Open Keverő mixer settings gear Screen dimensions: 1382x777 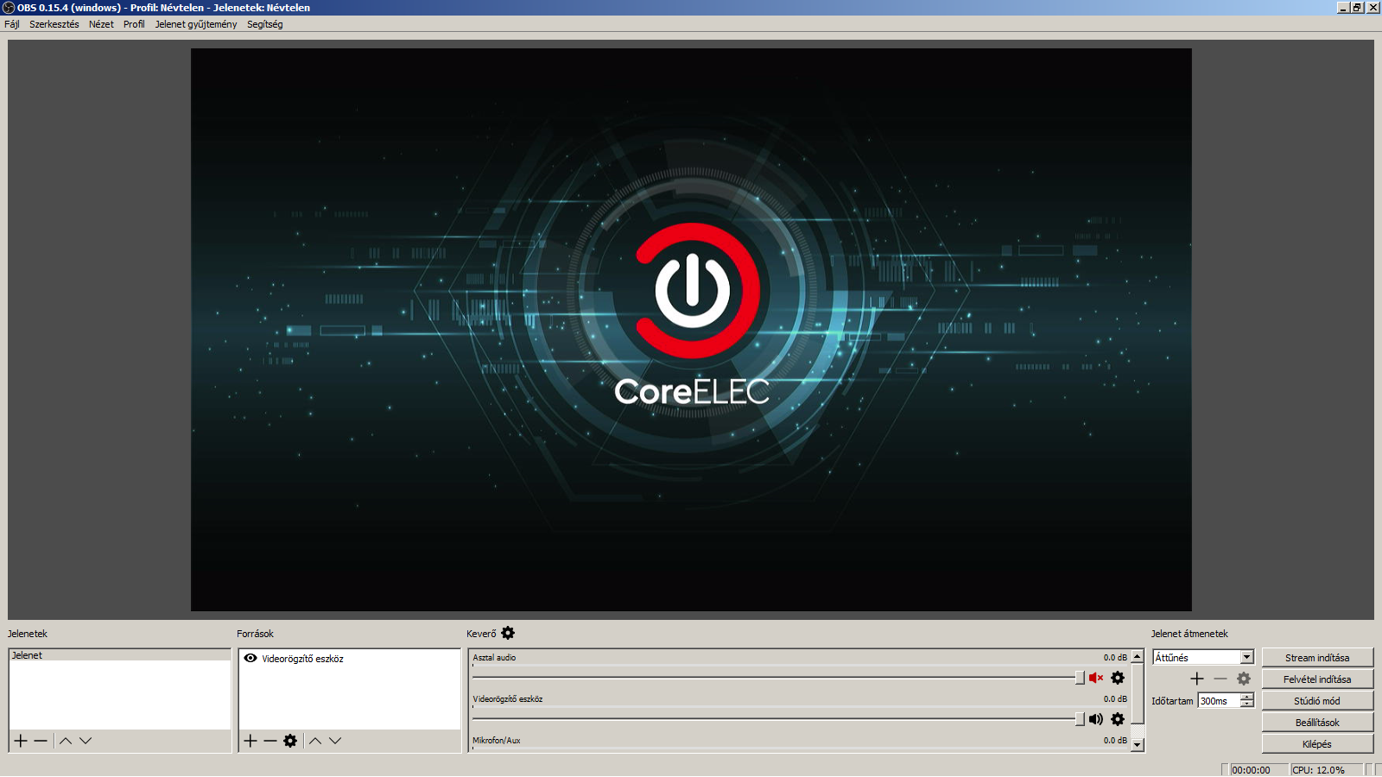pyautogui.click(x=508, y=633)
